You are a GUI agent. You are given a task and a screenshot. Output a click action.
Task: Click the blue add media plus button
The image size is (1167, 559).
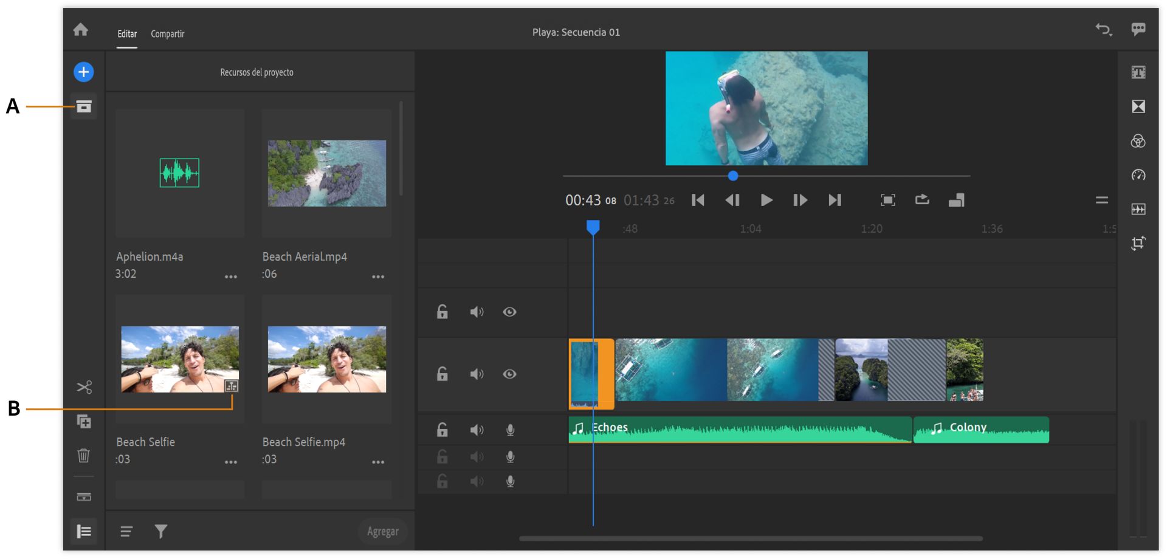click(x=83, y=72)
